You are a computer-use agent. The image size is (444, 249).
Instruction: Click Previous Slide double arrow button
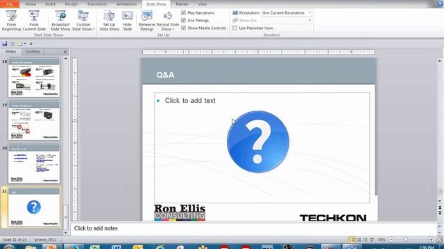click(440, 207)
